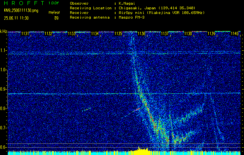Click the 1139 time marker
This screenshot has height=155, width=244.
(x=211, y=34)
